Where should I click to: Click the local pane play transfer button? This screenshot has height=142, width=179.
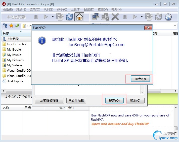pos(46,17)
